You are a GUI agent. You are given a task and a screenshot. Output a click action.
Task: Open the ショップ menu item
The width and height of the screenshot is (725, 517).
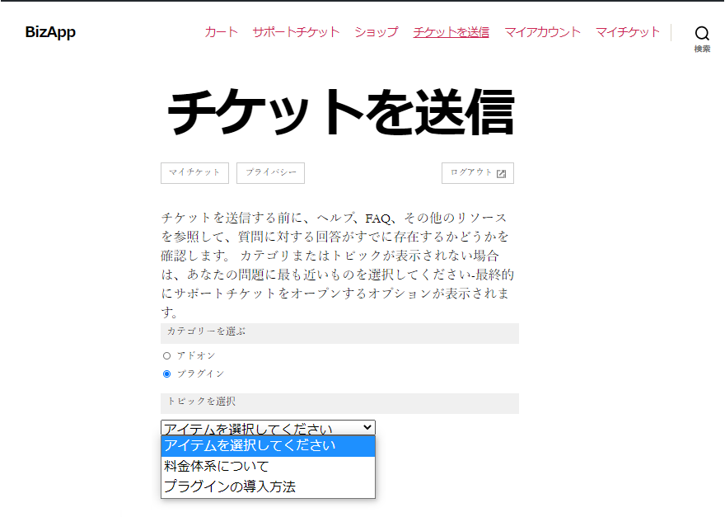click(x=377, y=32)
